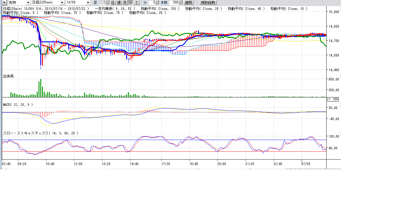Click the stepper next to minute value 5
Image resolution: width=399 pixels, height=224 pixels.
pyautogui.click(x=157, y=3)
